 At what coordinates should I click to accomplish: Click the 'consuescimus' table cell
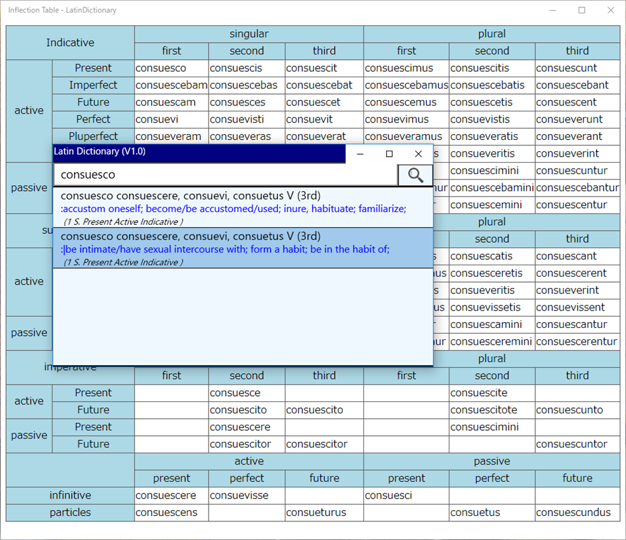click(x=407, y=68)
